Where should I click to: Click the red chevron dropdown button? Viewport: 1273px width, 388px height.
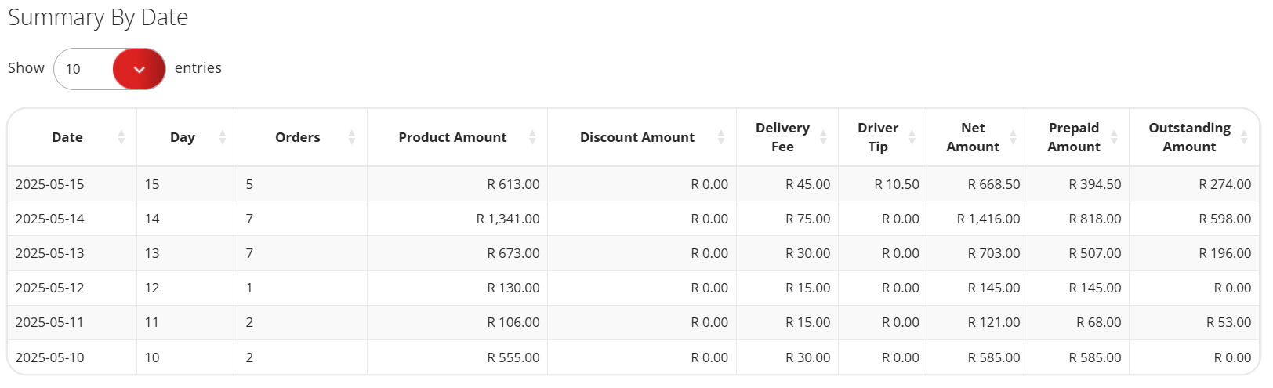140,69
